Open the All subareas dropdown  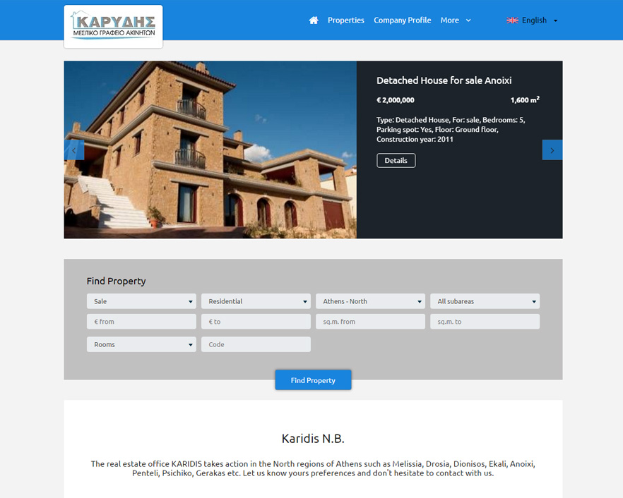(x=485, y=301)
